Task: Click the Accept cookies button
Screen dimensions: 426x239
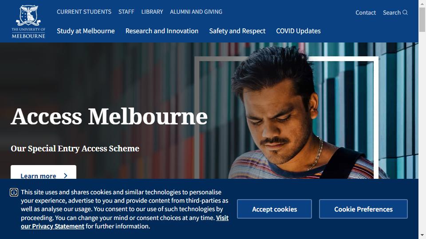Action: 274,209
